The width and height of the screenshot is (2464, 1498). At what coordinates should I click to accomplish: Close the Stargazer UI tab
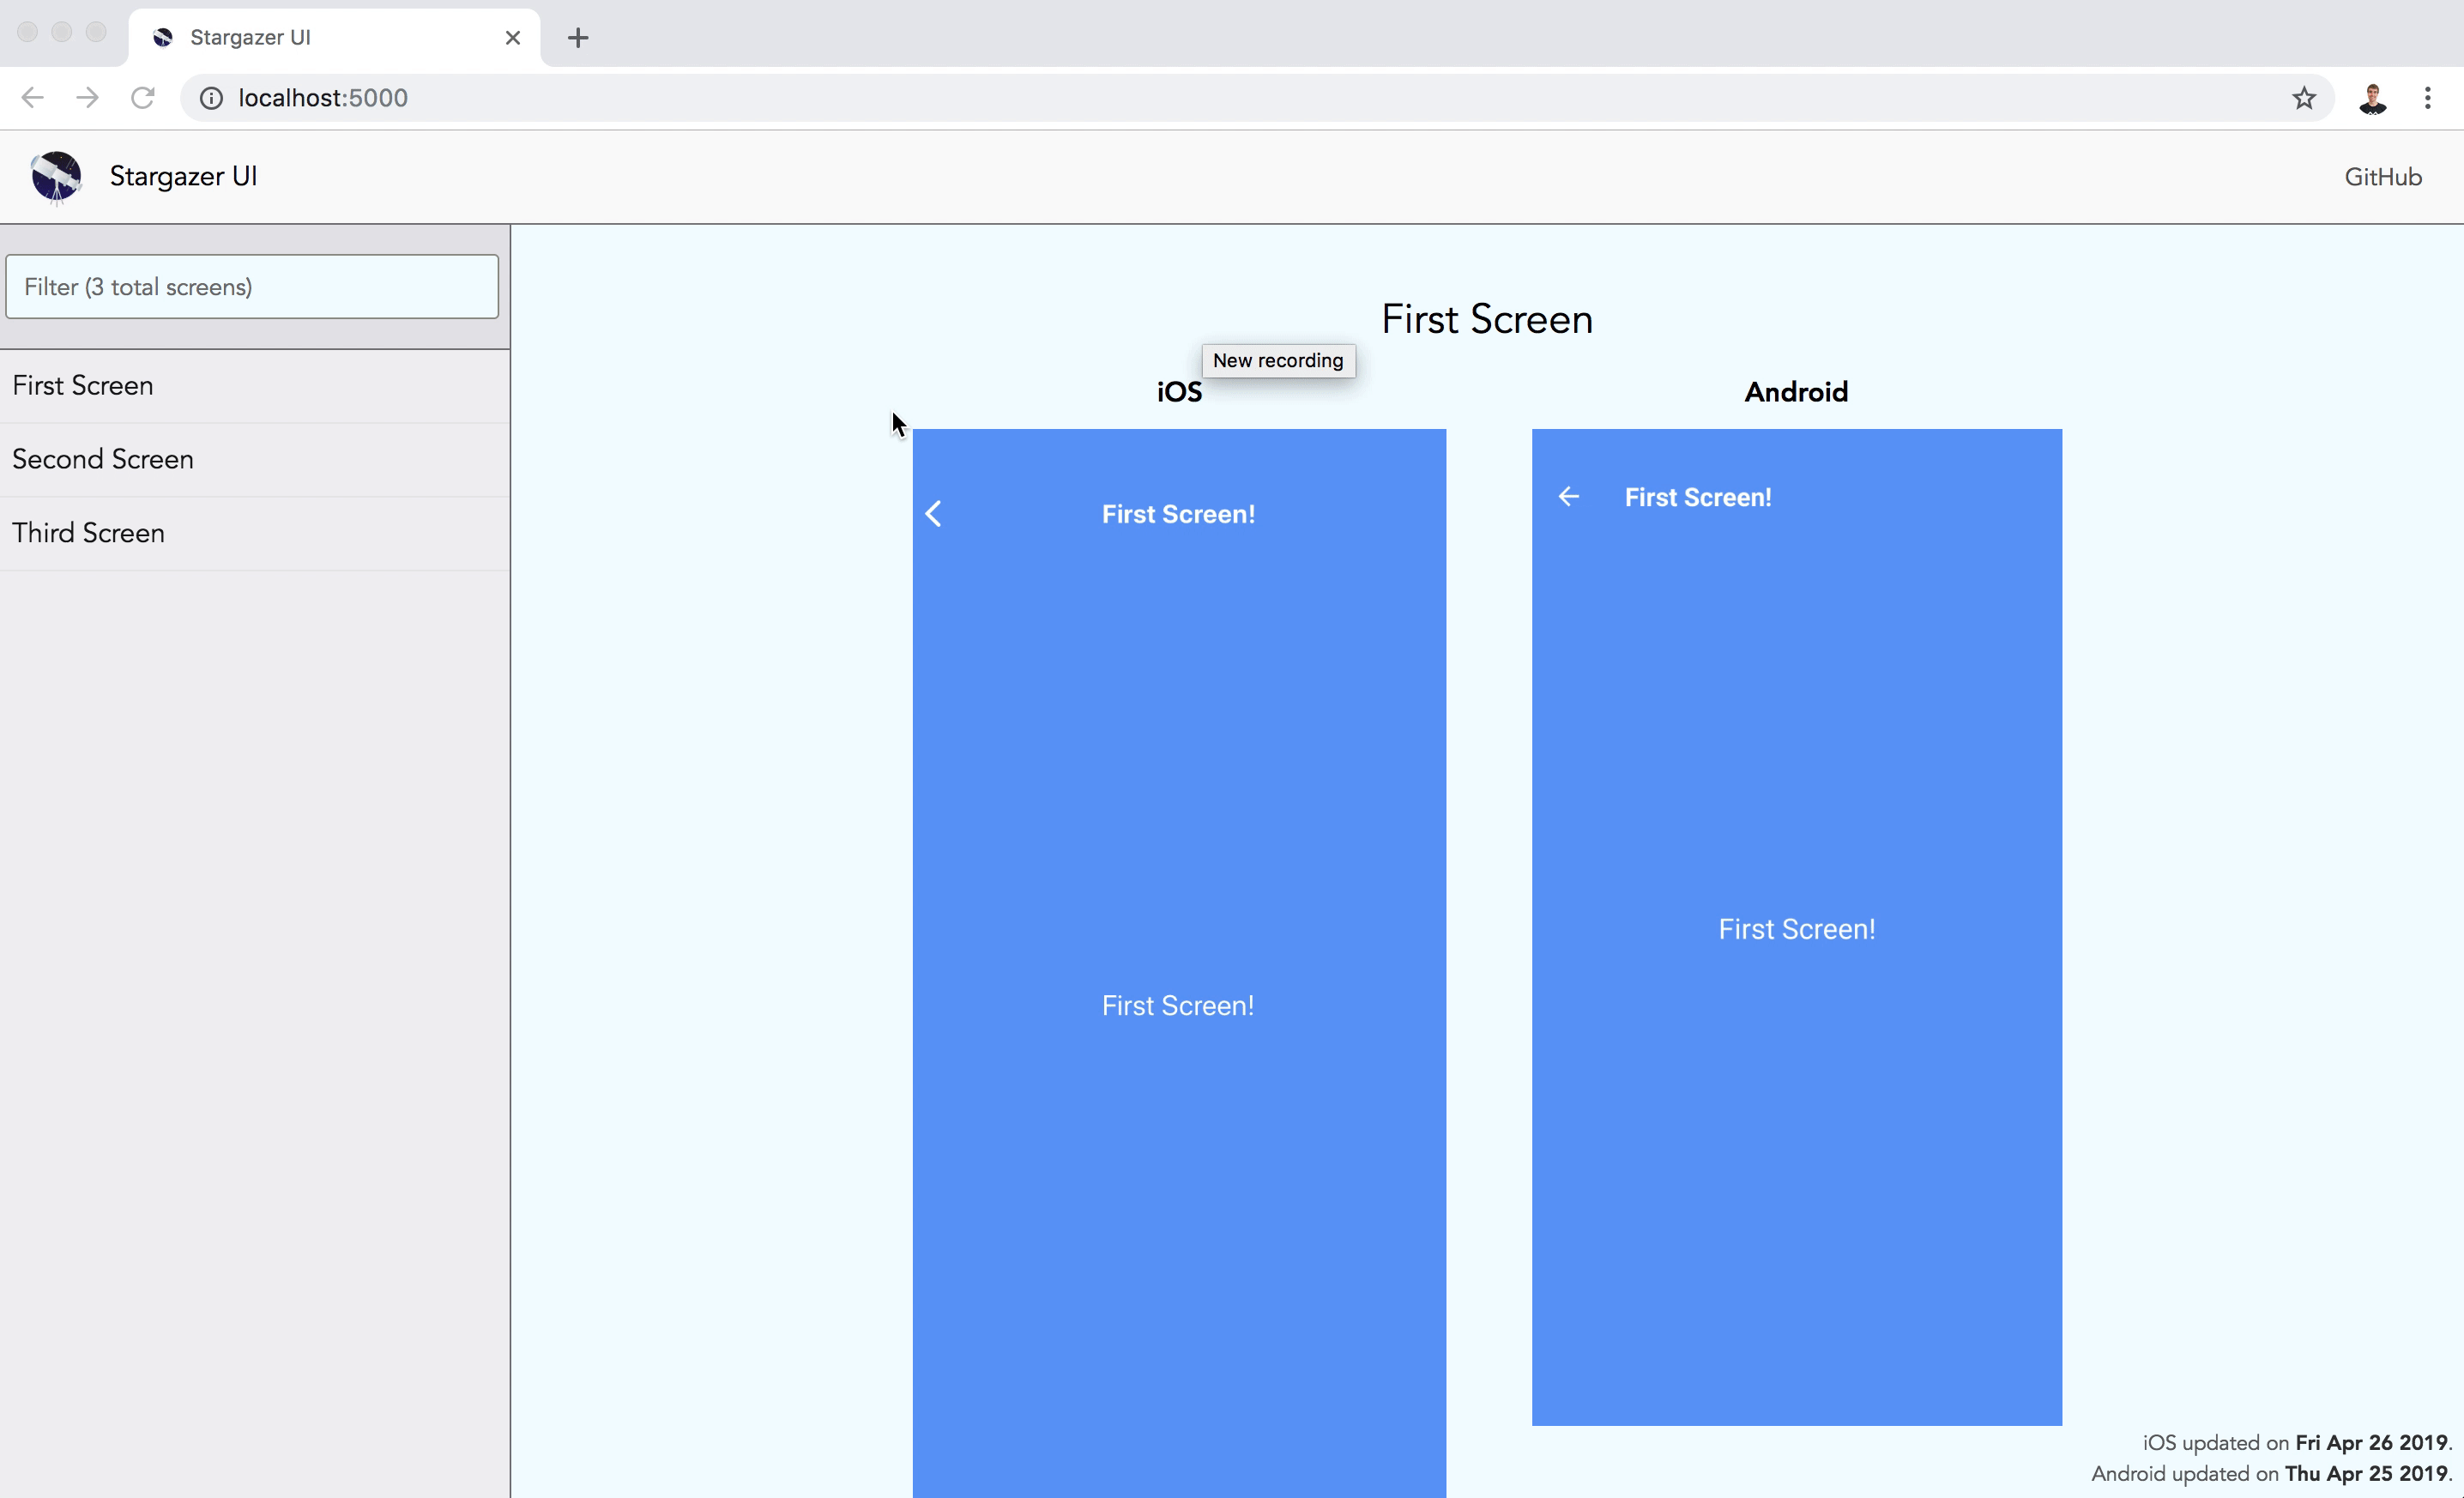pos(513,38)
